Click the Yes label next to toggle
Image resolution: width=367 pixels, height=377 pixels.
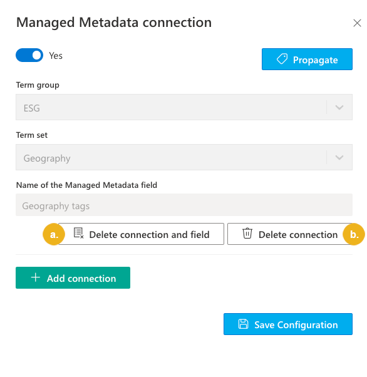[x=56, y=56]
